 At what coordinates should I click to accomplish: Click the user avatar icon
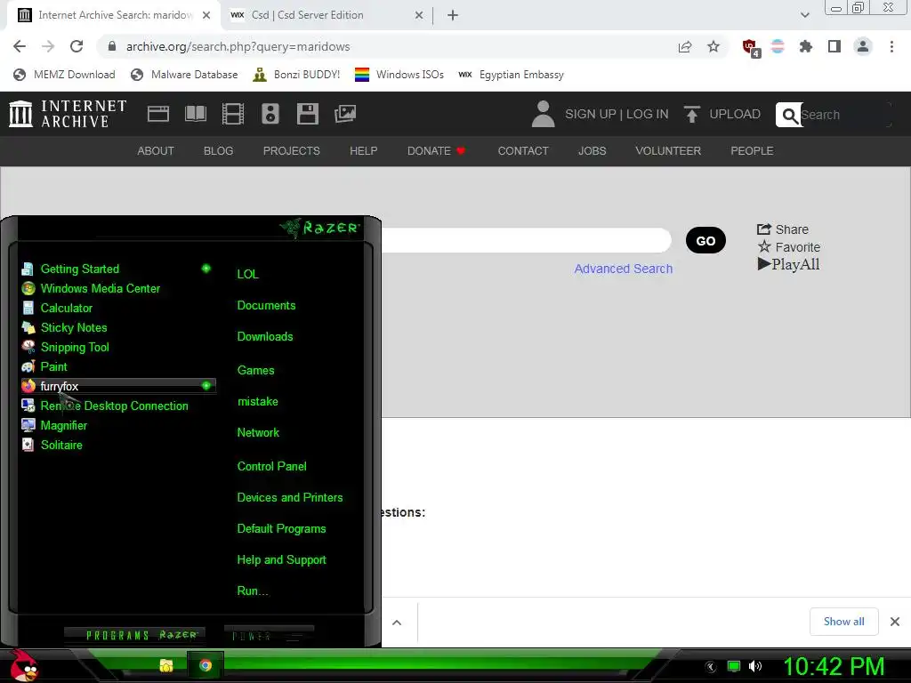(x=544, y=114)
